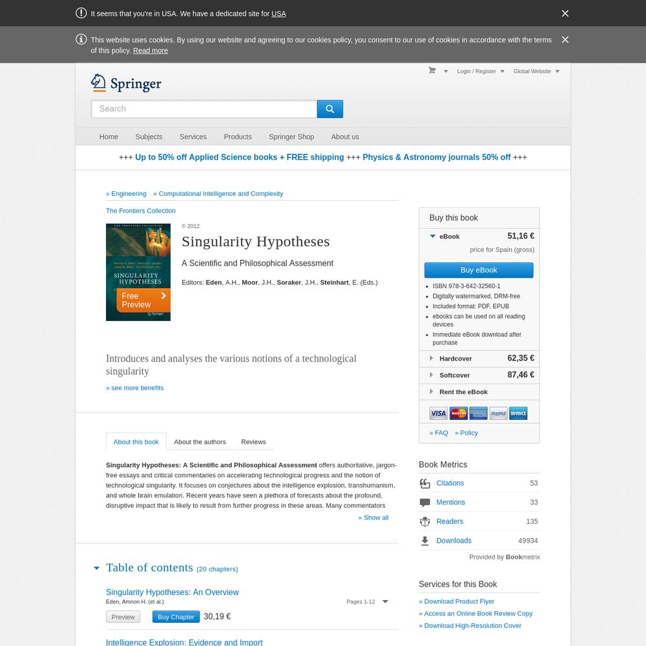
Task: Switch to the Reviews tab
Action: click(253, 442)
